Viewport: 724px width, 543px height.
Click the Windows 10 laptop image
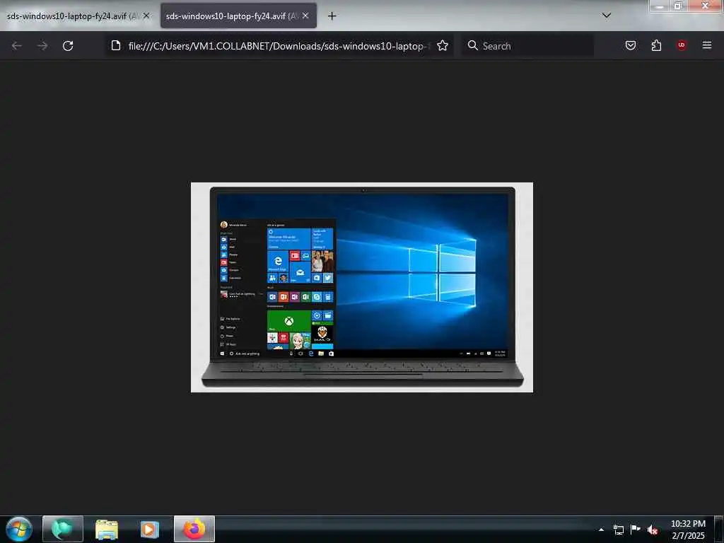click(x=362, y=287)
